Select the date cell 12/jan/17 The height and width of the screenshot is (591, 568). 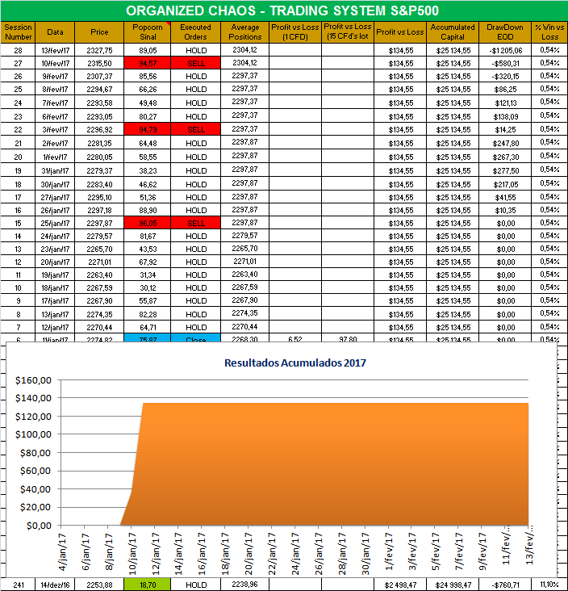coord(55,327)
